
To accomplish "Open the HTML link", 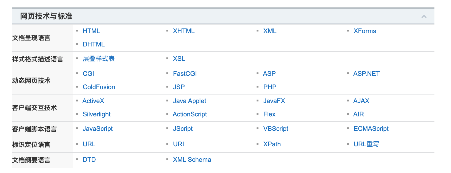I will click(91, 31).
